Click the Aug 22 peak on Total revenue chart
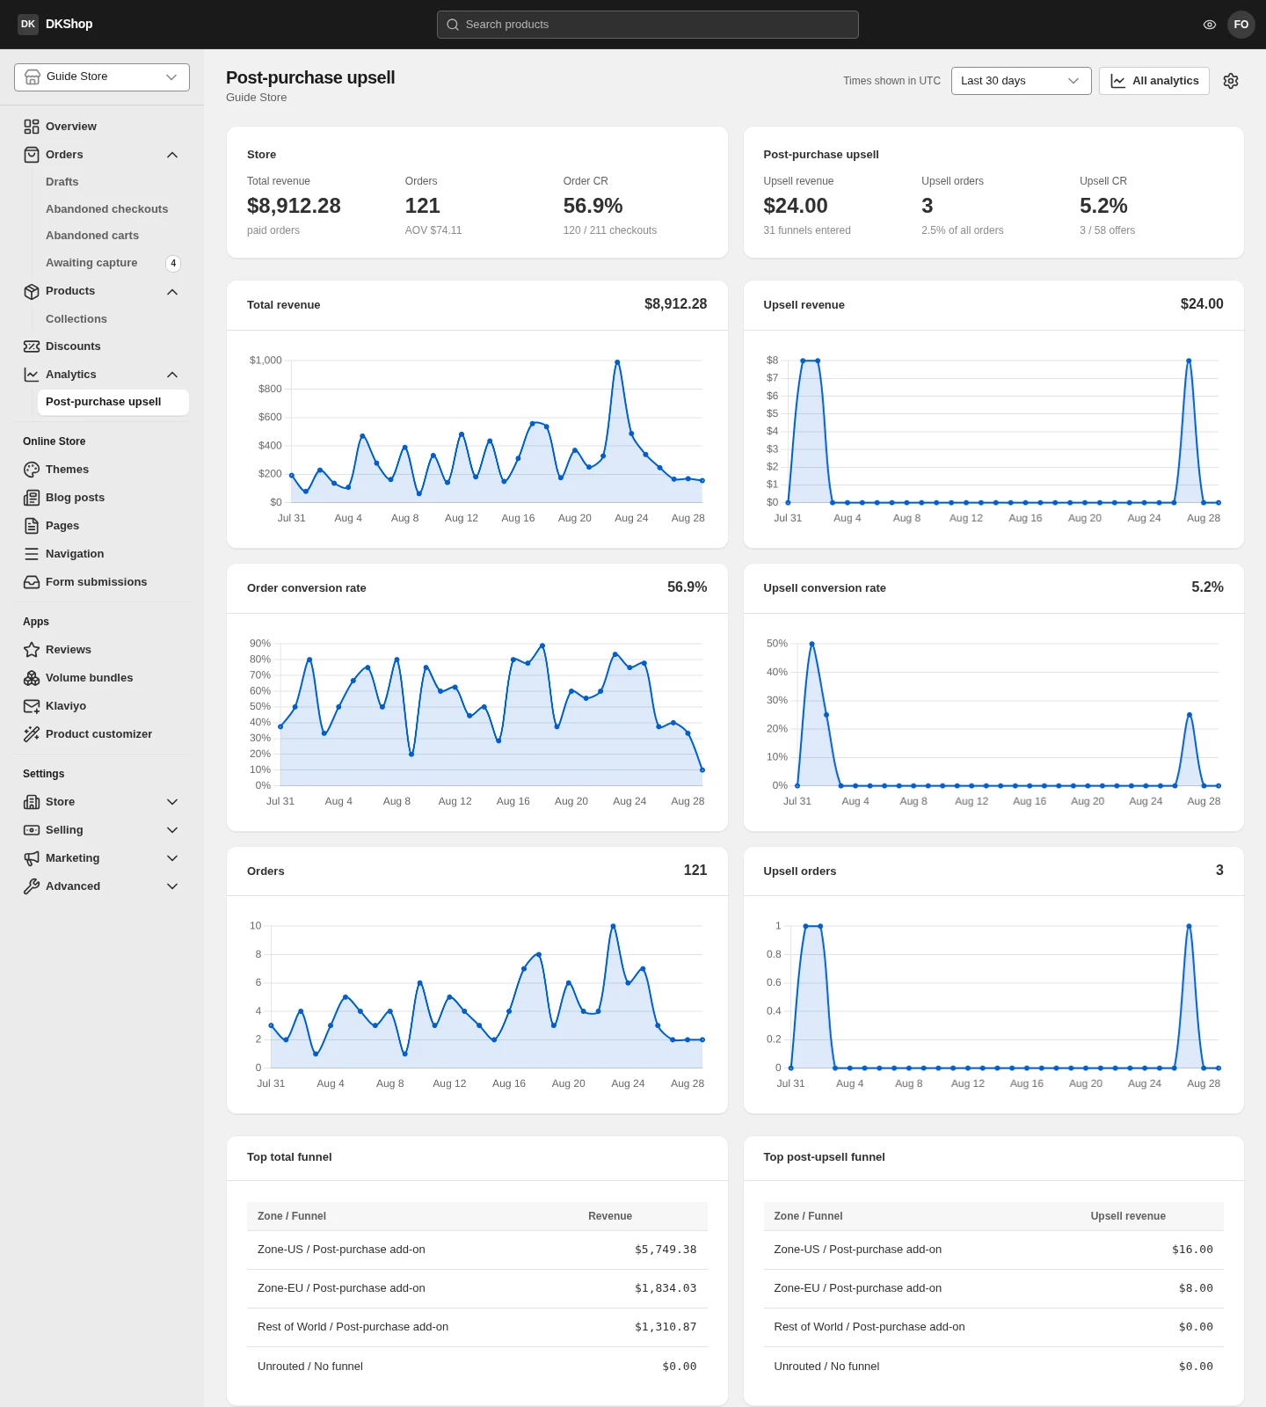 tap(617, 362)
